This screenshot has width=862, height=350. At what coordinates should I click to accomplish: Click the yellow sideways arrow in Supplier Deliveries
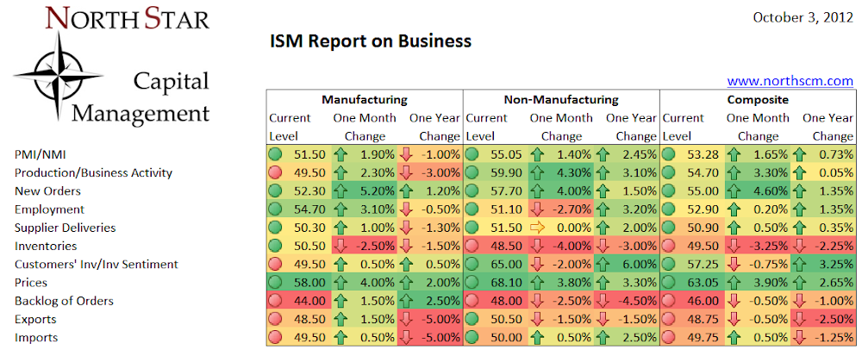[536, 228]
